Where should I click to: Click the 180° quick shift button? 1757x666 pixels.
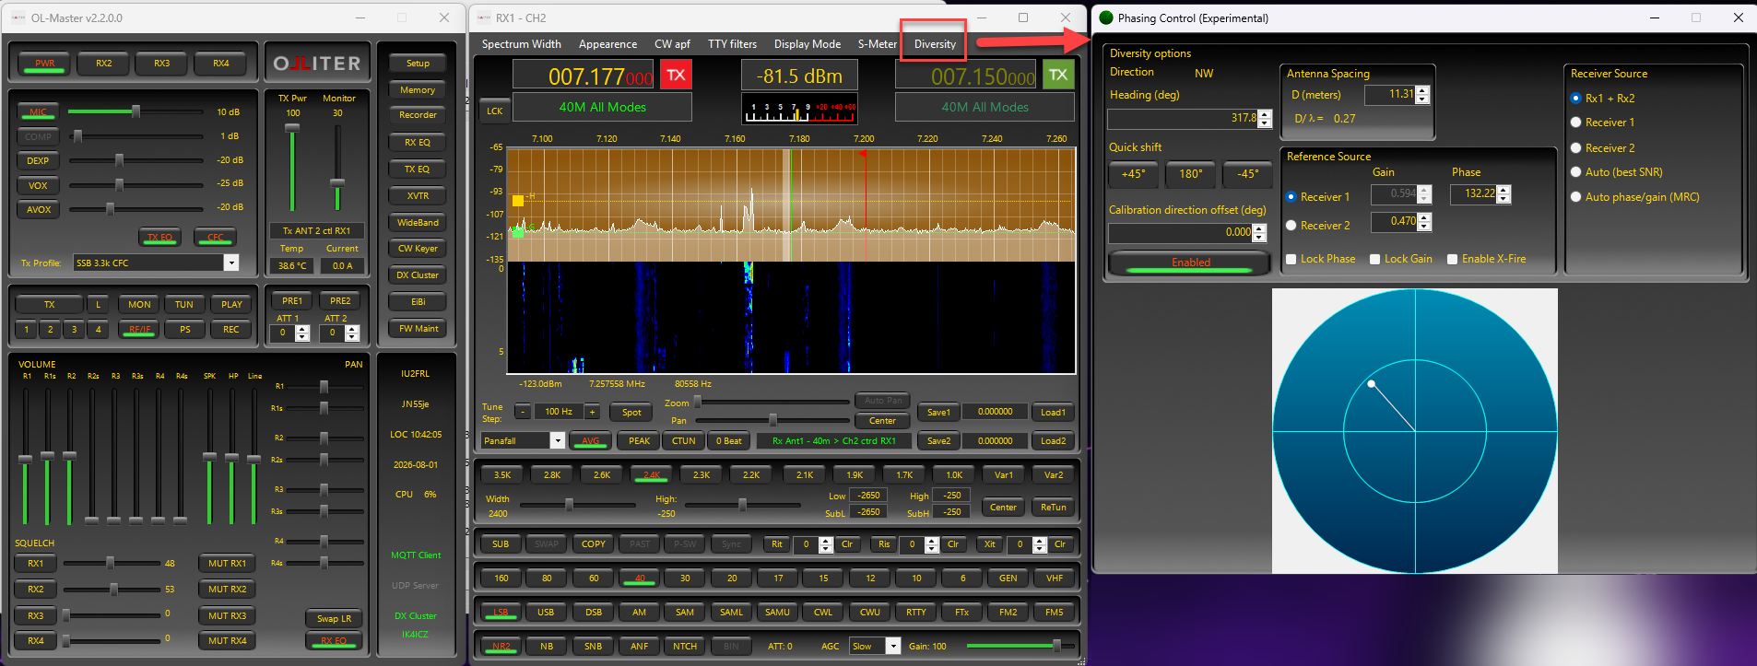1190,173
